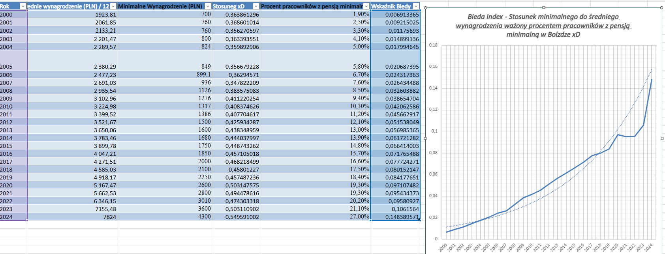Open the Stosuneg xD filter dropdown
The width and height of the screenshot is (665, 254).
coord(256,6)
